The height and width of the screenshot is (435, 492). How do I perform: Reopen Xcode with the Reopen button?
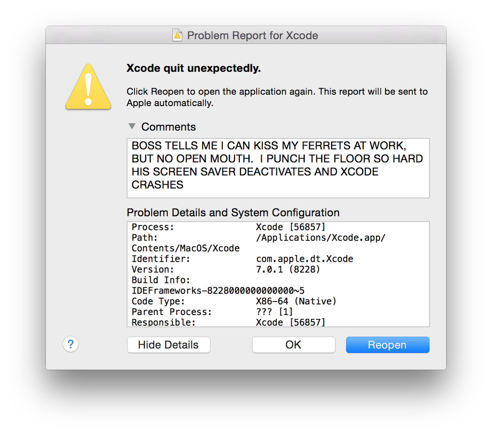(387, 345)
